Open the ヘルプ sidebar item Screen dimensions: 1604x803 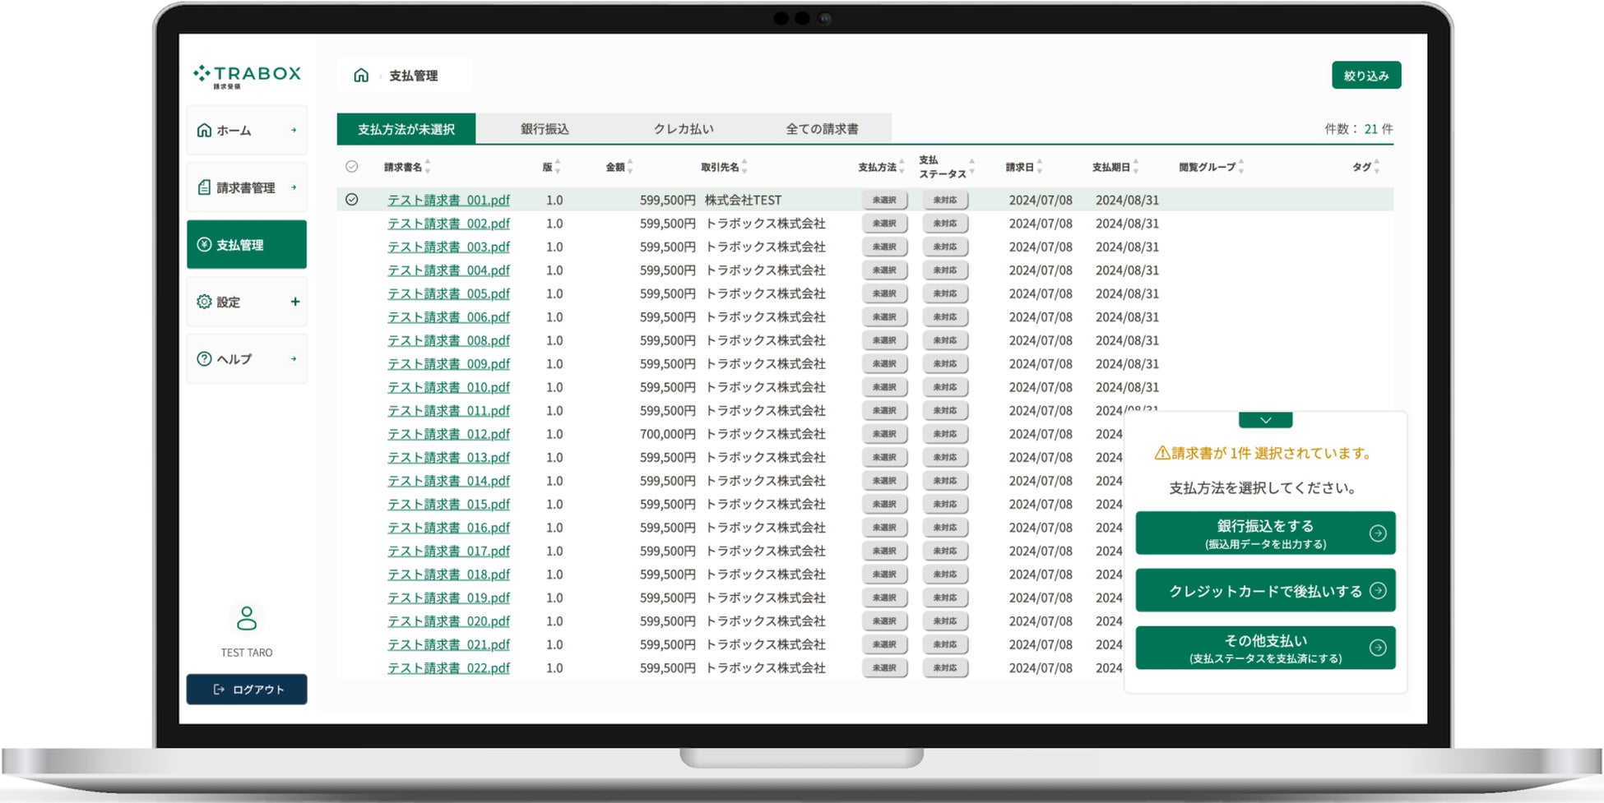247,359
